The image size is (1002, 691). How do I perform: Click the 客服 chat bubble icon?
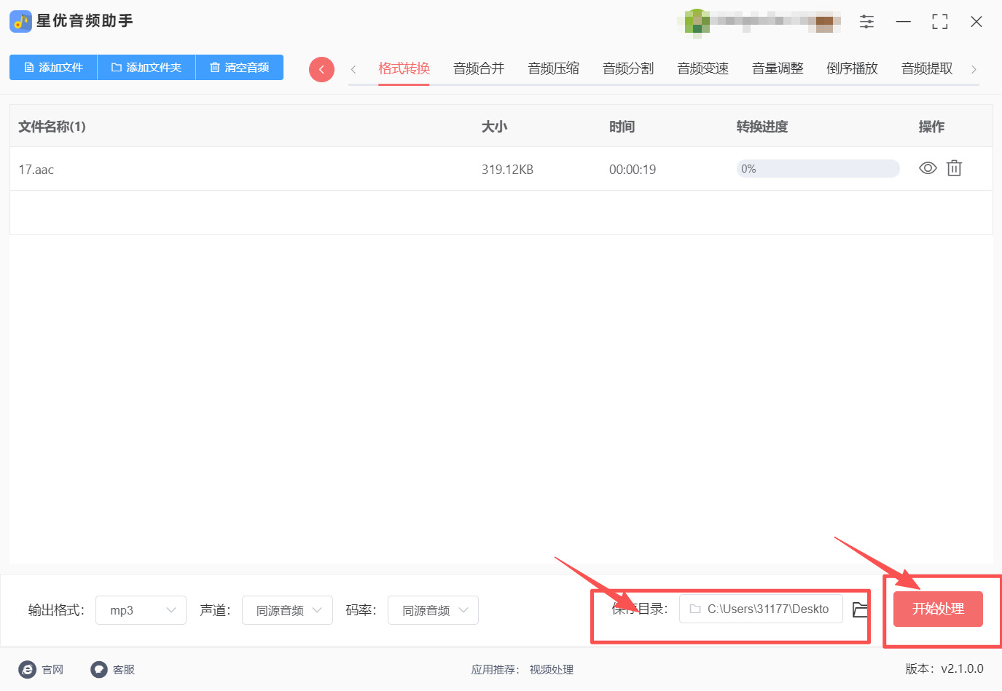tap(99, 670)
